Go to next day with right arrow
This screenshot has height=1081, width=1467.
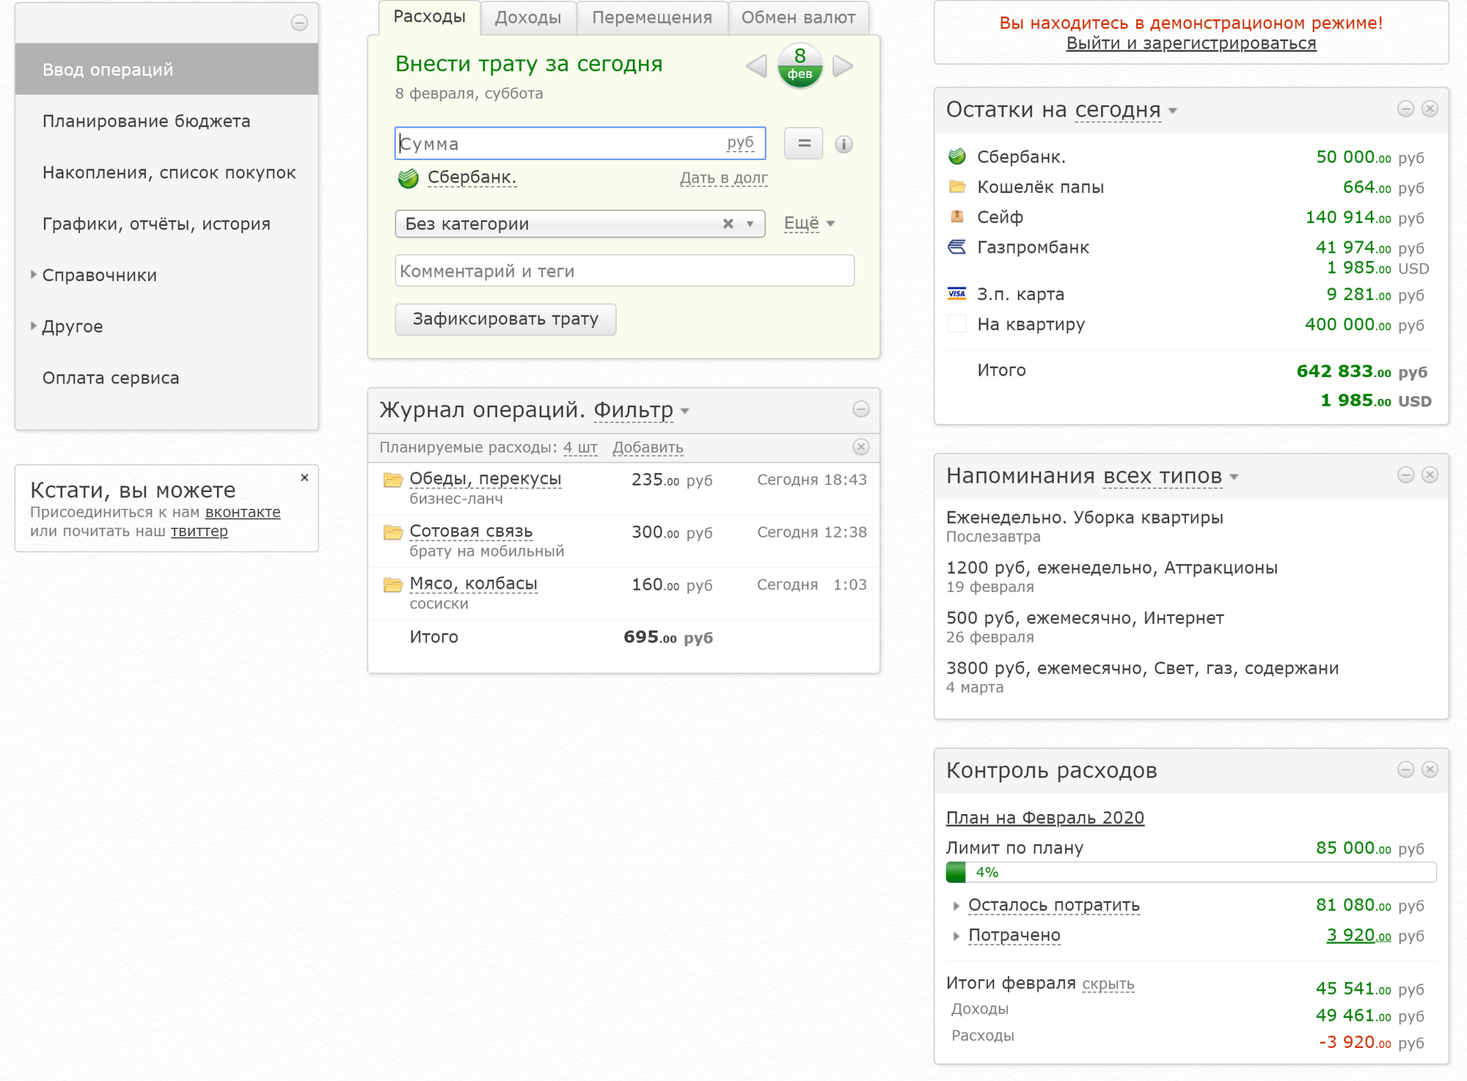[843, 66]
